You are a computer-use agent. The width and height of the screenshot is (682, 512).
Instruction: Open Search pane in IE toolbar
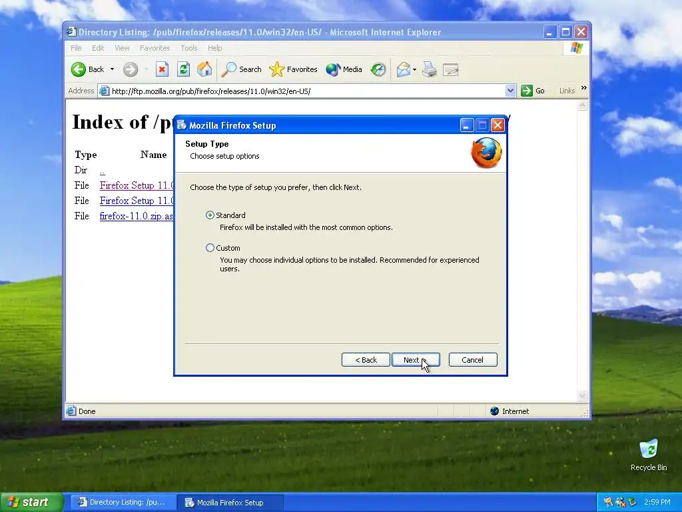242,69
